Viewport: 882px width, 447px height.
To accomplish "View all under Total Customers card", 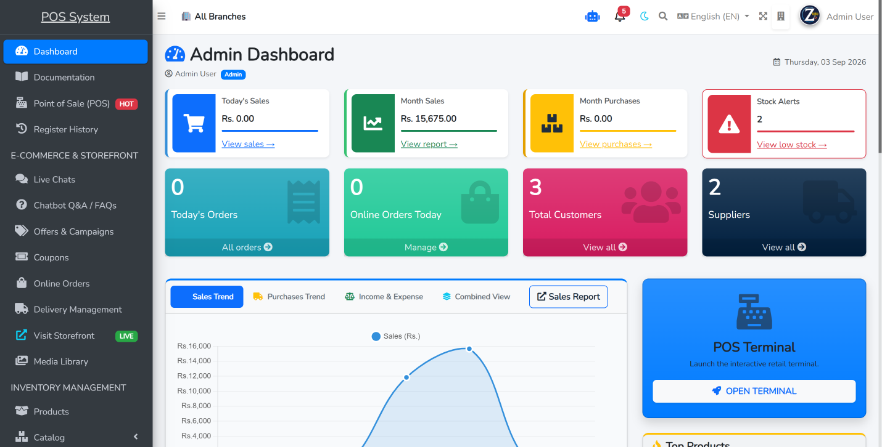I will click(605, 247).
